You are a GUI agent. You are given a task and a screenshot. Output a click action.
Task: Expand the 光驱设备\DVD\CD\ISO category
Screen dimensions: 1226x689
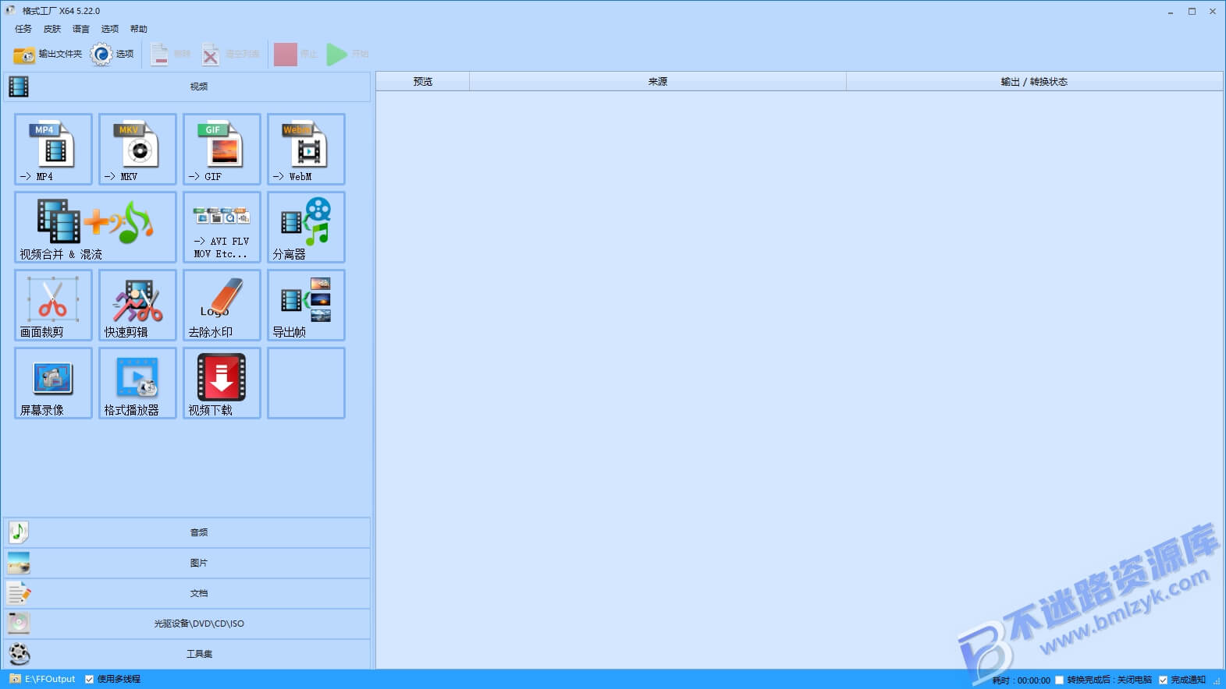pyautogui.click(x=187, y=624)
